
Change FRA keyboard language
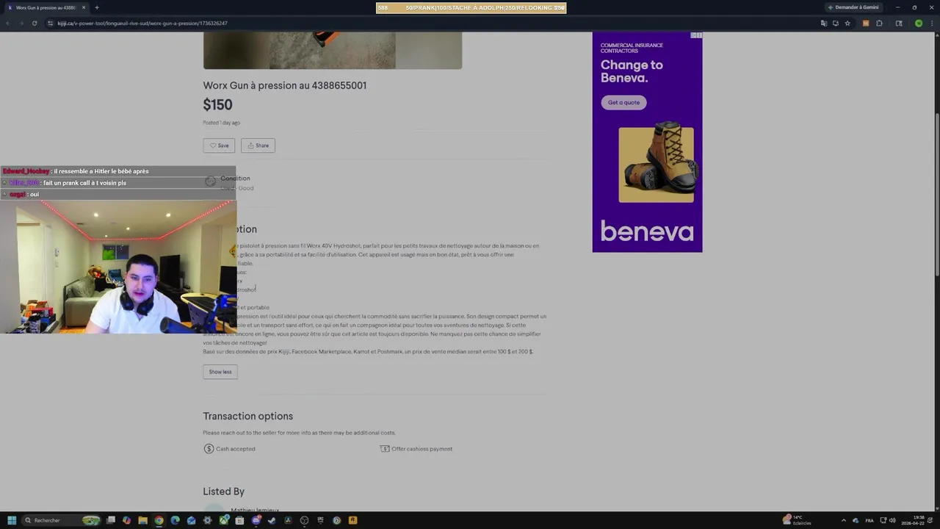coord(869,520)
